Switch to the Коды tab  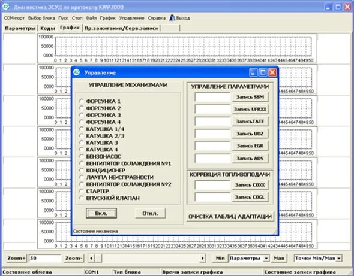pos(47,28)
